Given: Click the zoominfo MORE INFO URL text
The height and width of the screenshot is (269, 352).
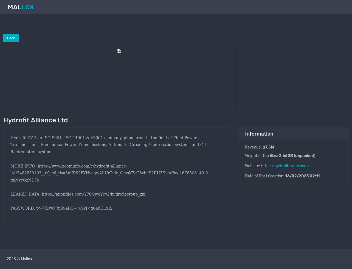Looking at the screenshot, I should click(110, 173).
